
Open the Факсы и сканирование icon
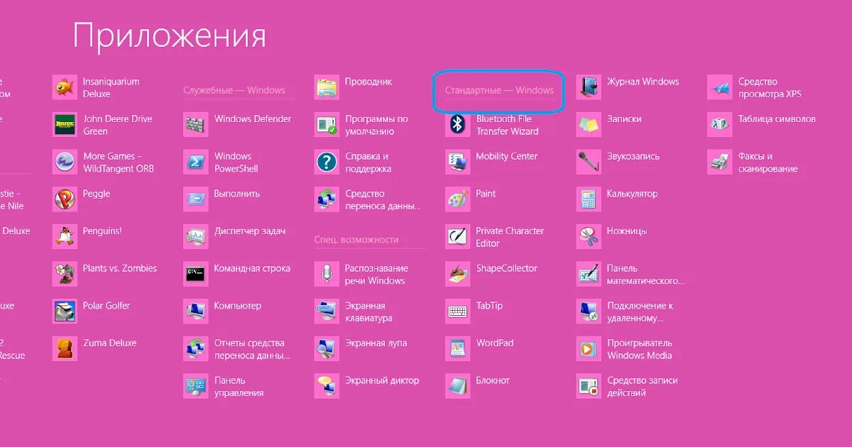tap(720, 162)
